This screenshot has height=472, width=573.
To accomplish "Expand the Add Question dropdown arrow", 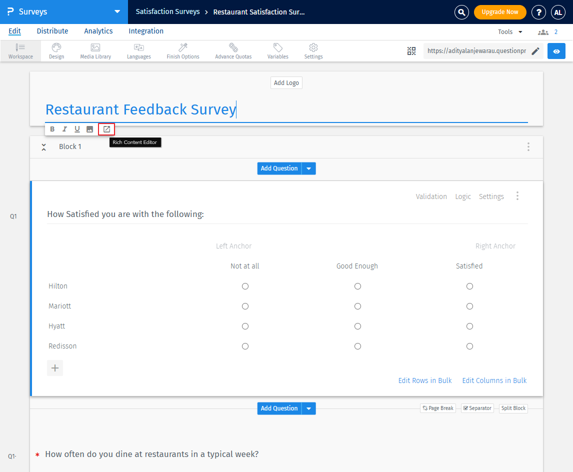I will pos(309,168).
